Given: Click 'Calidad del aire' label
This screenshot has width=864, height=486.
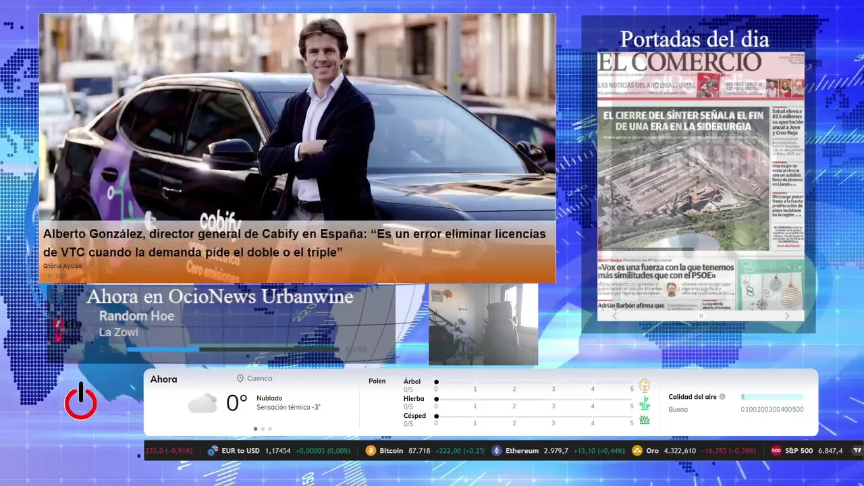Looking at the screenshot, I should pyautogui.click(x=692, y=397).
